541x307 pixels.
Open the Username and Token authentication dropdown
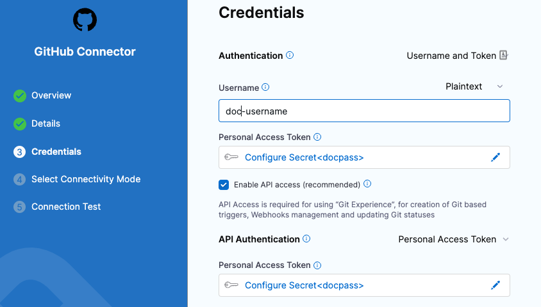tap(457, 56)
